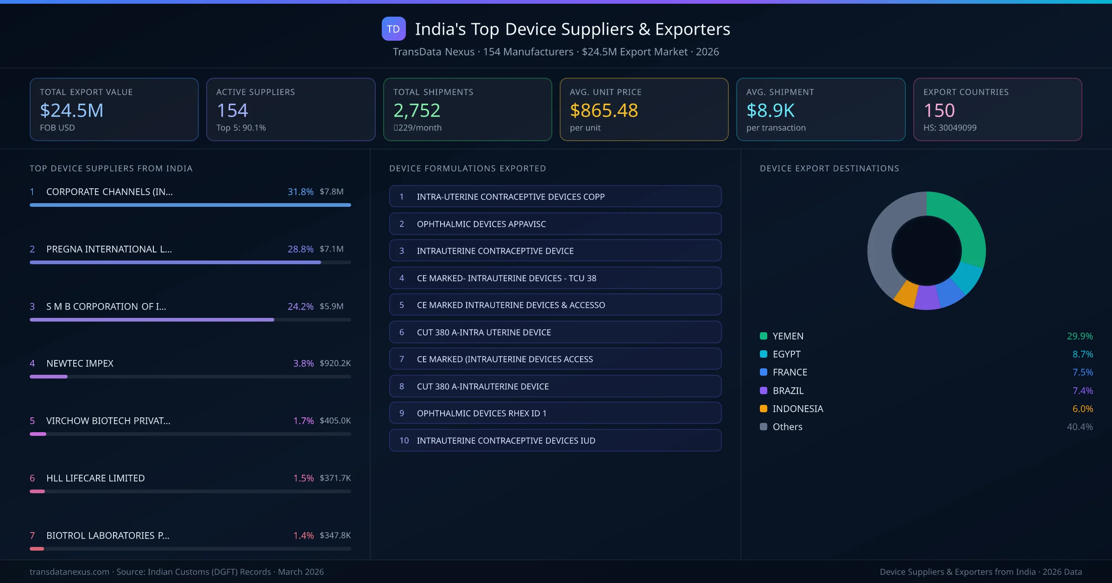Click the Brazil purple legend swatch
The width and height of the screenshot is (1112, 583).
click(764, 391)
